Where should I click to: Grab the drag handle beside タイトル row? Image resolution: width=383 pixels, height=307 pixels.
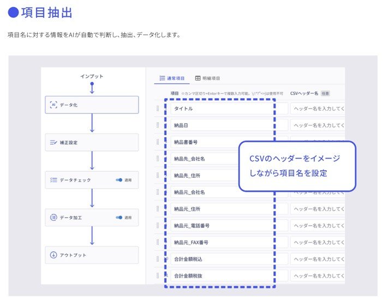158,109
